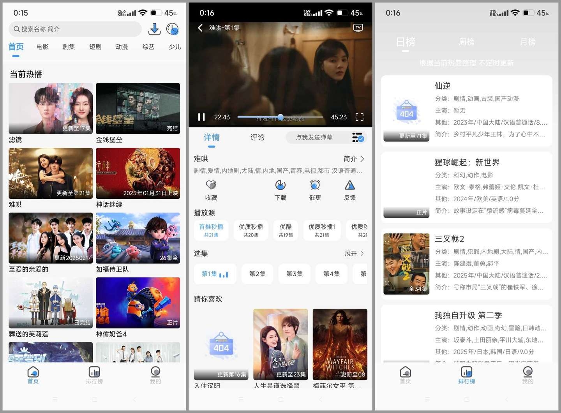Open the 三叉戟2 poster thumbnail
Viewport: 561px width, 413px height.
click(406, 264)
